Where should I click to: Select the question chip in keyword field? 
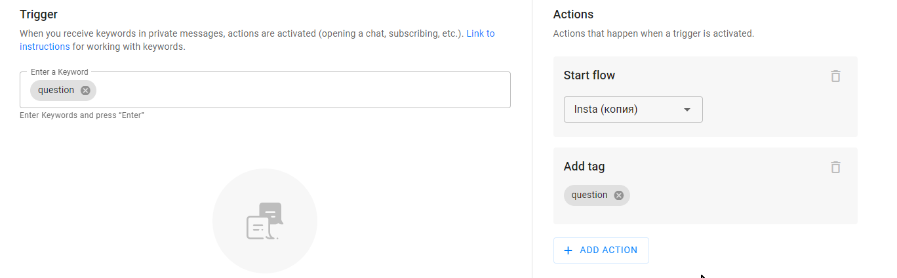click(63, 90)
